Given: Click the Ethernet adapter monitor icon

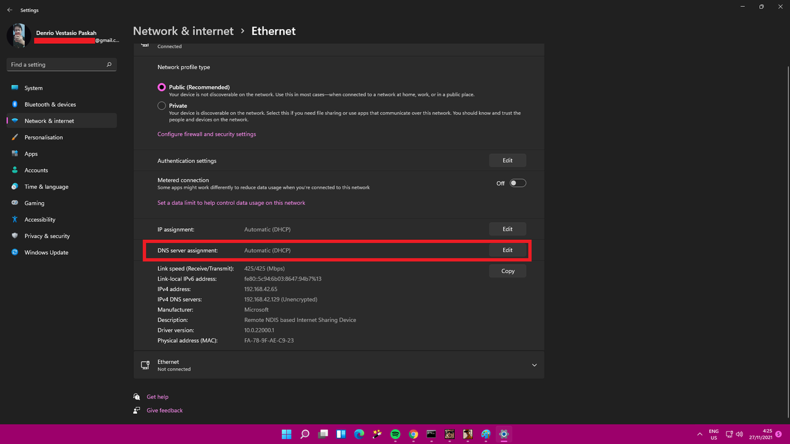Looking at the screenshot, I should point(145,365).
